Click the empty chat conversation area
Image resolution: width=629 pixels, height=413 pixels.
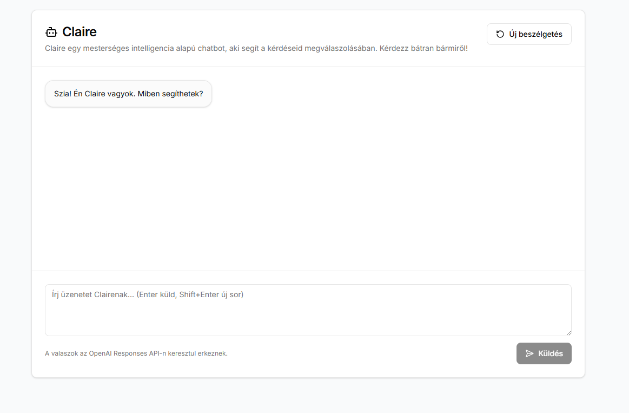tap(308, 189)
